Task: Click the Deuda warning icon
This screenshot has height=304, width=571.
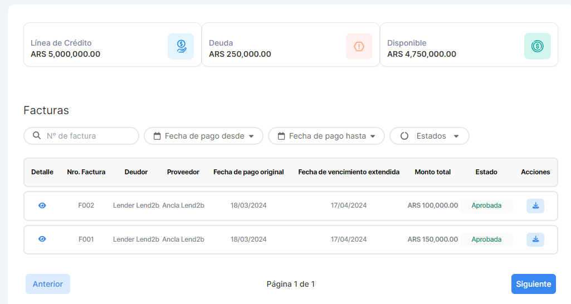Action: pos(359,46)
